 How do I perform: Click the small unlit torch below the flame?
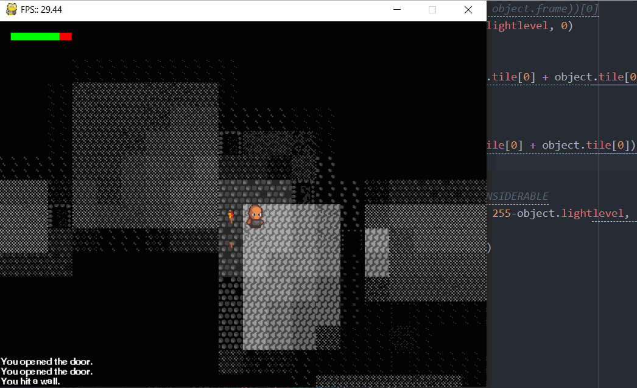(231, 245)
